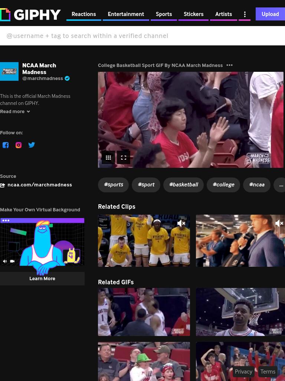This screenshot has height=381, width=285.
Task: Click the NCAA March Madness channel name
Action: [39, 69]
